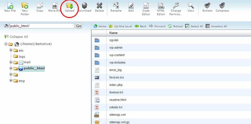Expand the unnamed folder above tmp
251x124 pixels.
tap(11, 74)
